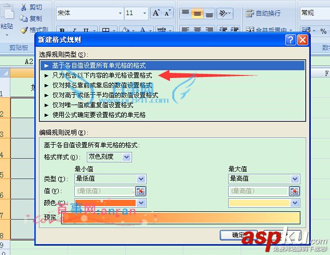Click the Cut (剪切) scissors icon
Viewport: 330px width, 255px height.
point(23,7)
